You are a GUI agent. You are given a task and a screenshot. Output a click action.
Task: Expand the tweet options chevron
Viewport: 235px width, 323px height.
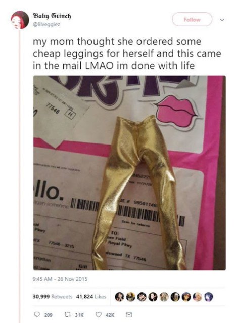222,20
